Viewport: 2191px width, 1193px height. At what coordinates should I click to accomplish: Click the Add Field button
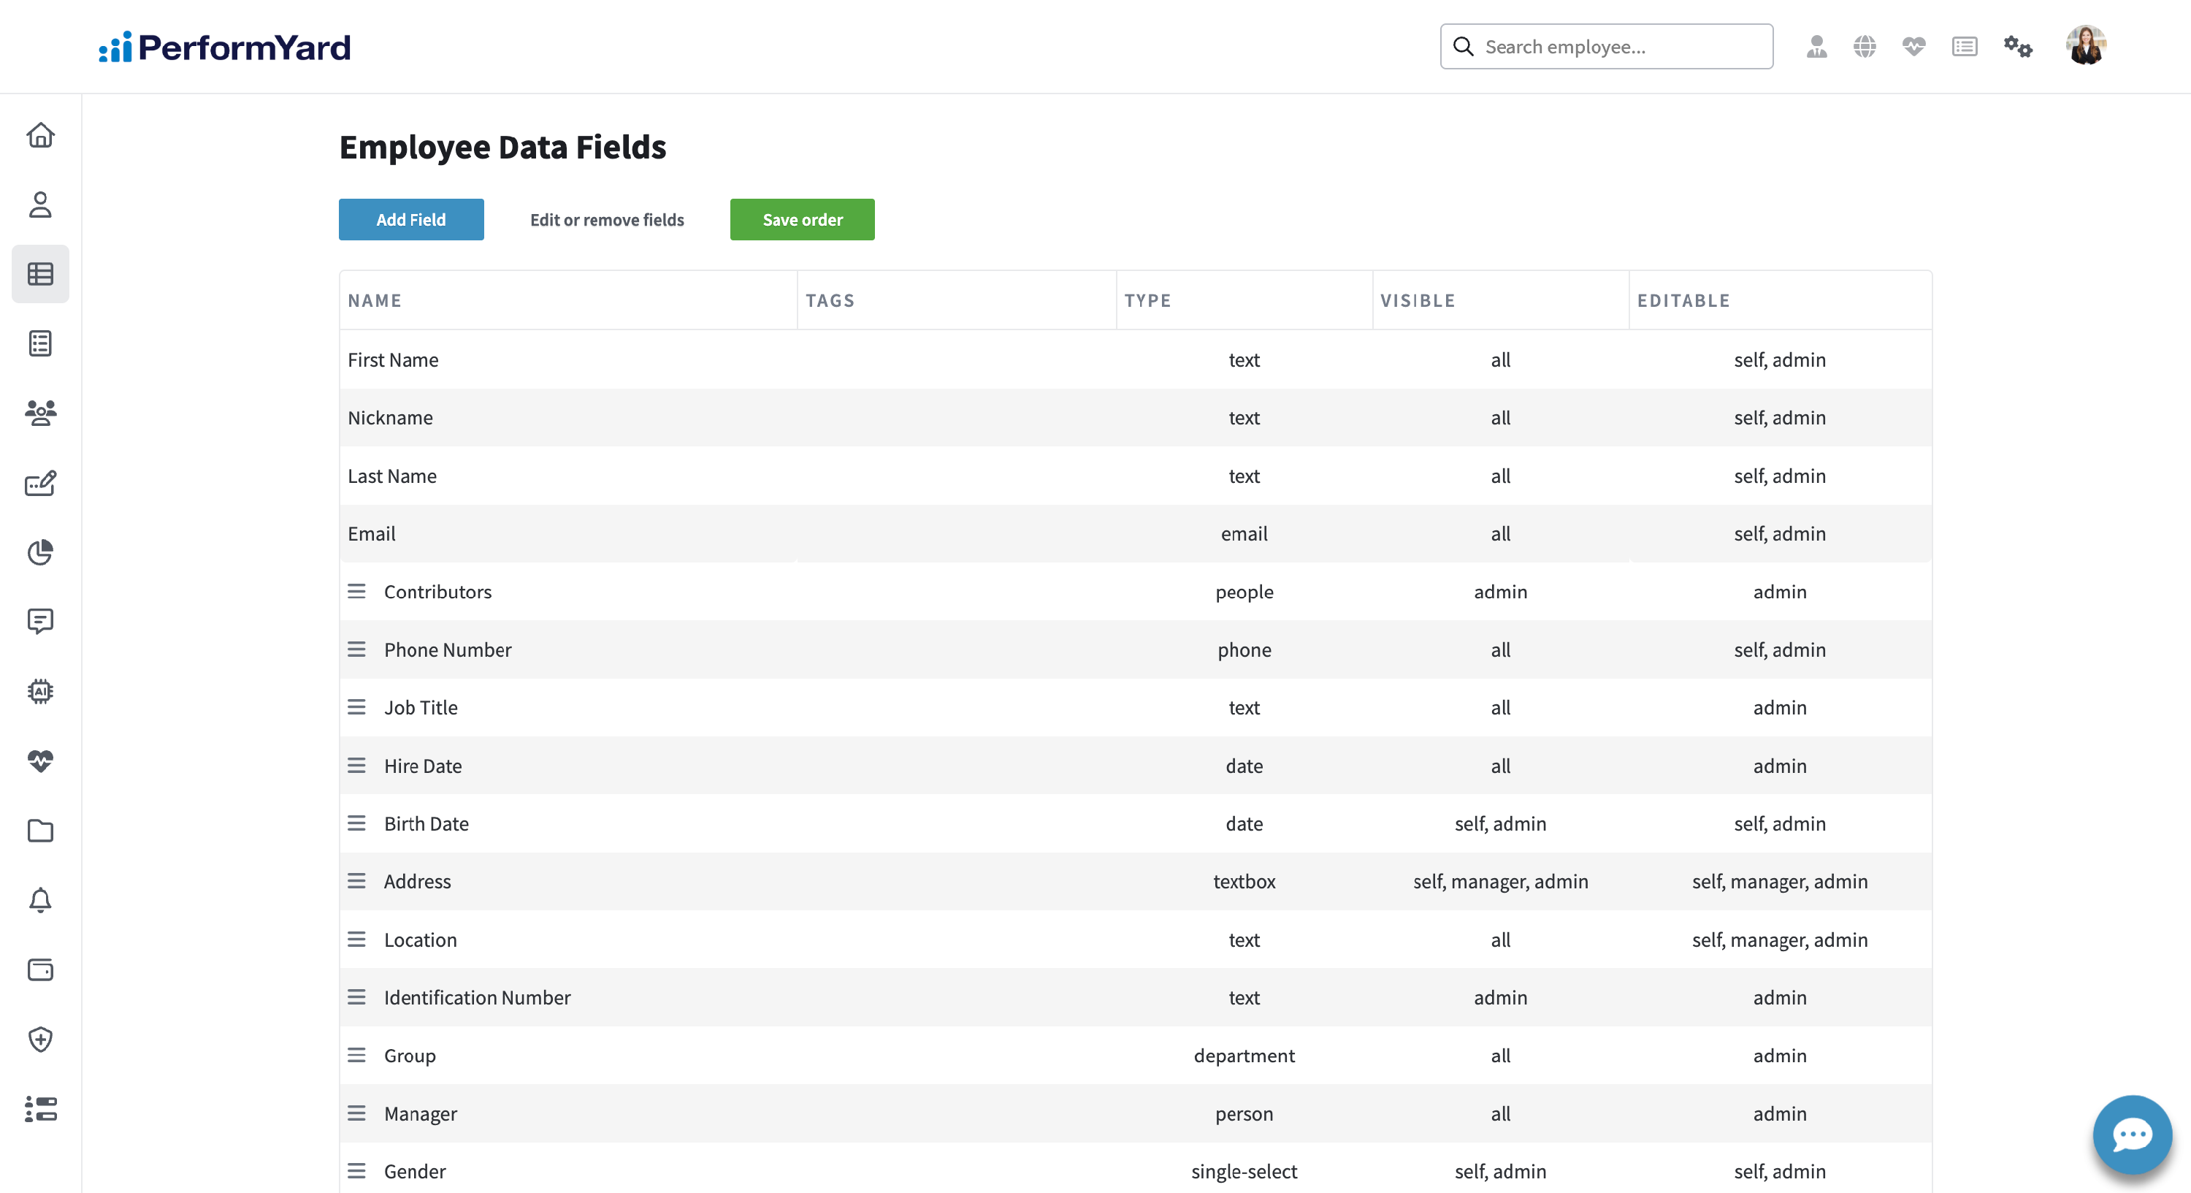(410, 220)
